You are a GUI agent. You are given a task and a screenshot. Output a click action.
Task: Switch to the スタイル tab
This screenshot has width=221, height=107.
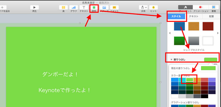coord(176,16)
